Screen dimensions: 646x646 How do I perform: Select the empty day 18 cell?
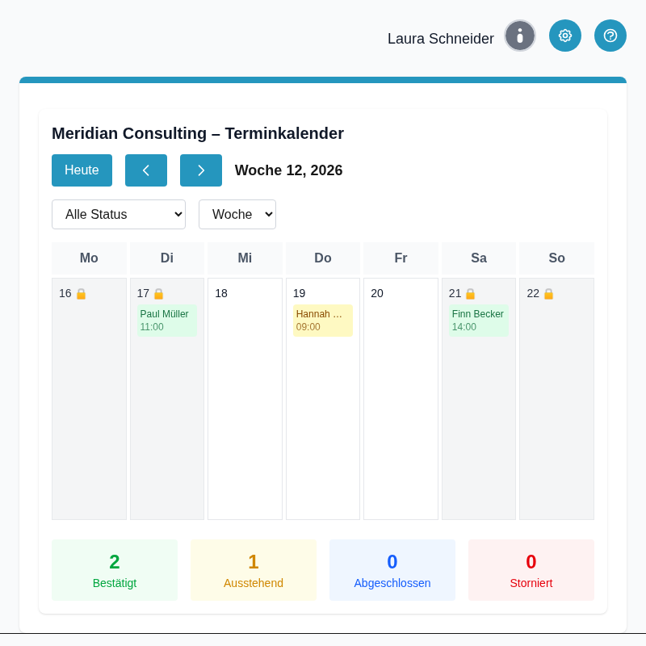[245, 404]
